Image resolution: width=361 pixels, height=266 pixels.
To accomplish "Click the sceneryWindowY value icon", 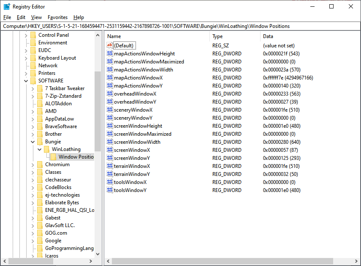I will 110,118.
